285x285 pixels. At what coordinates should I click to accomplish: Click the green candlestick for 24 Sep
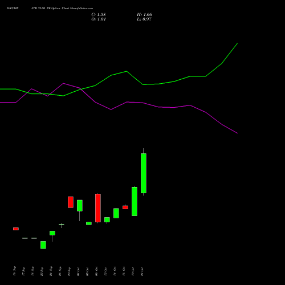52,233
